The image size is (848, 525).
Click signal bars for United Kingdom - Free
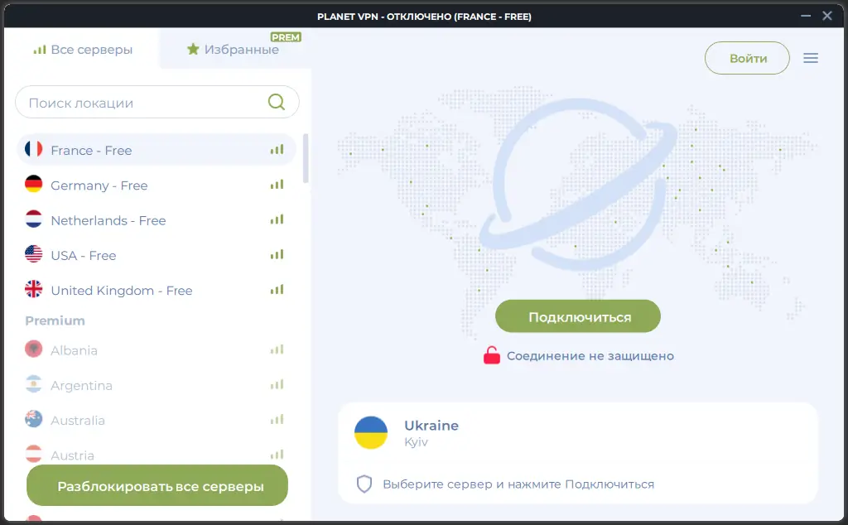coord(277,290)
